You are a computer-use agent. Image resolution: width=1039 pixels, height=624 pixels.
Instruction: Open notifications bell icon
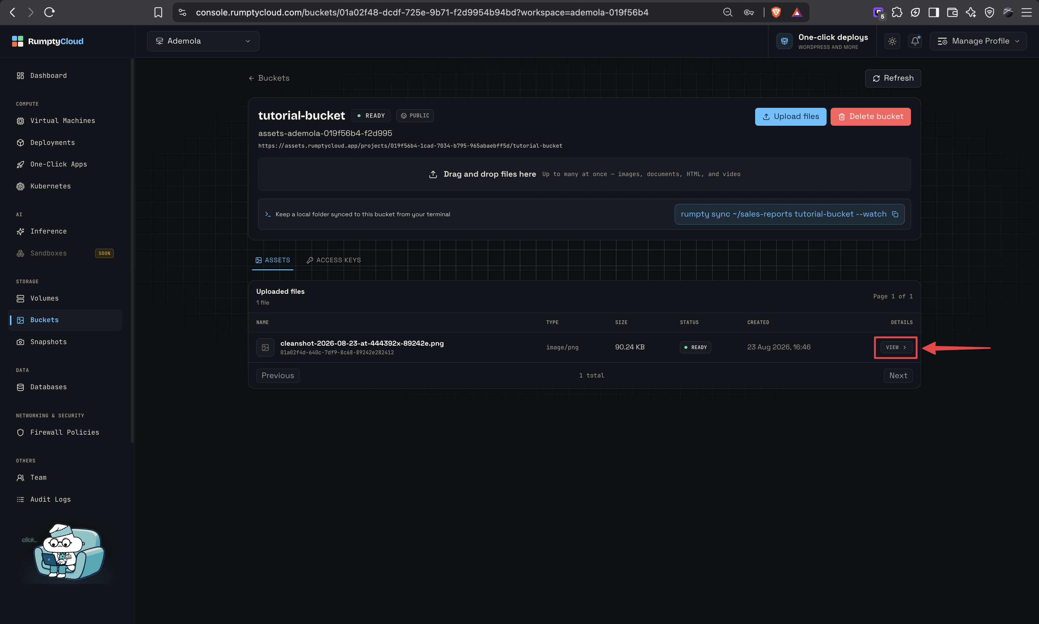(x=915, y=41)
